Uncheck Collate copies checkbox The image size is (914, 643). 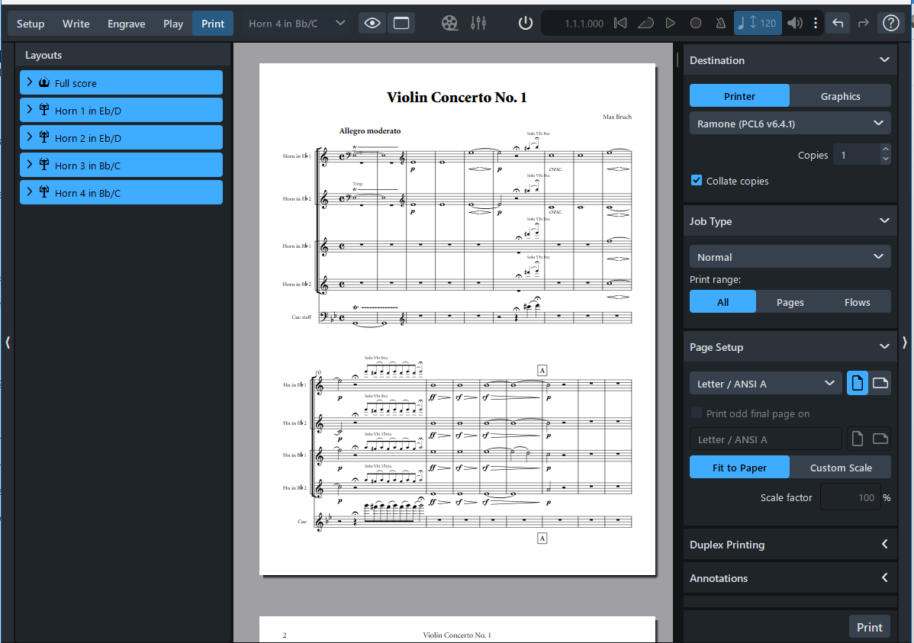tap(697, 180)
